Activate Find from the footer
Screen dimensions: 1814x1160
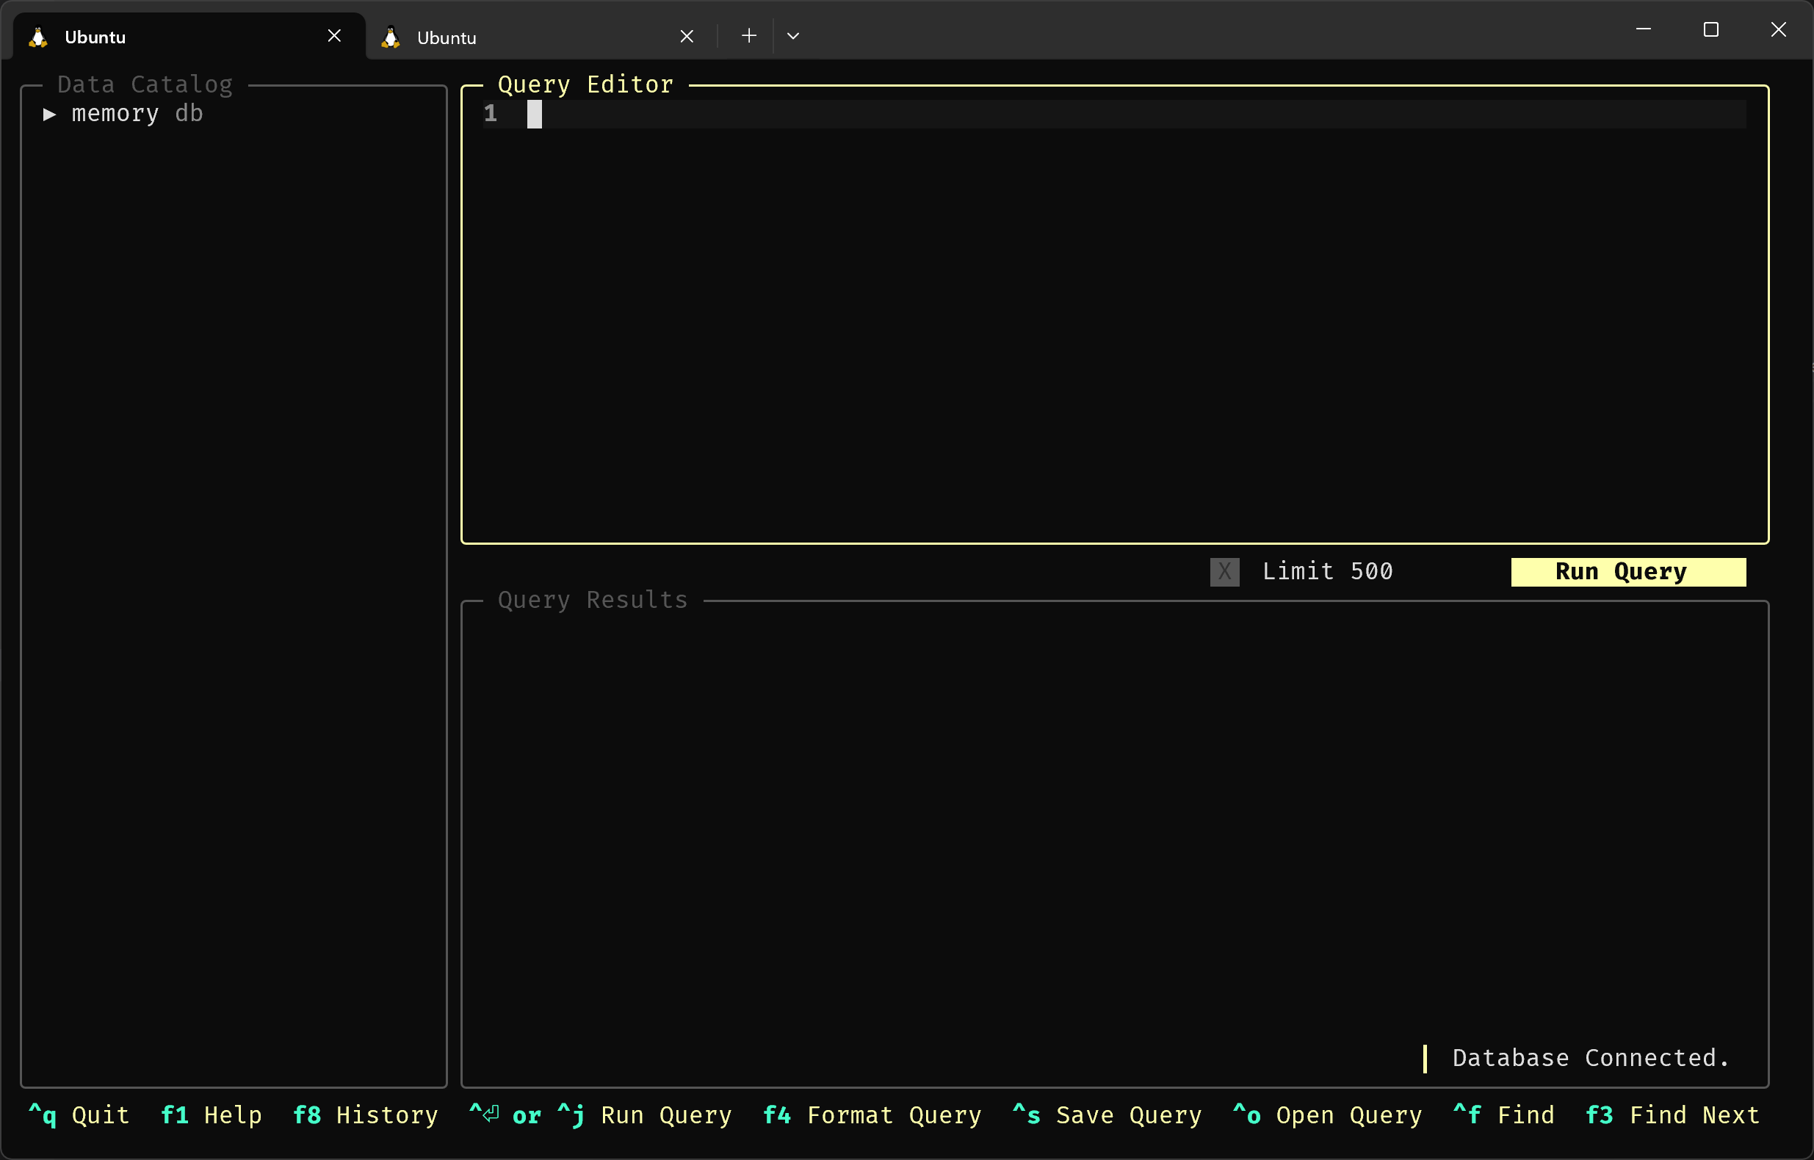pos(1504,1115)
